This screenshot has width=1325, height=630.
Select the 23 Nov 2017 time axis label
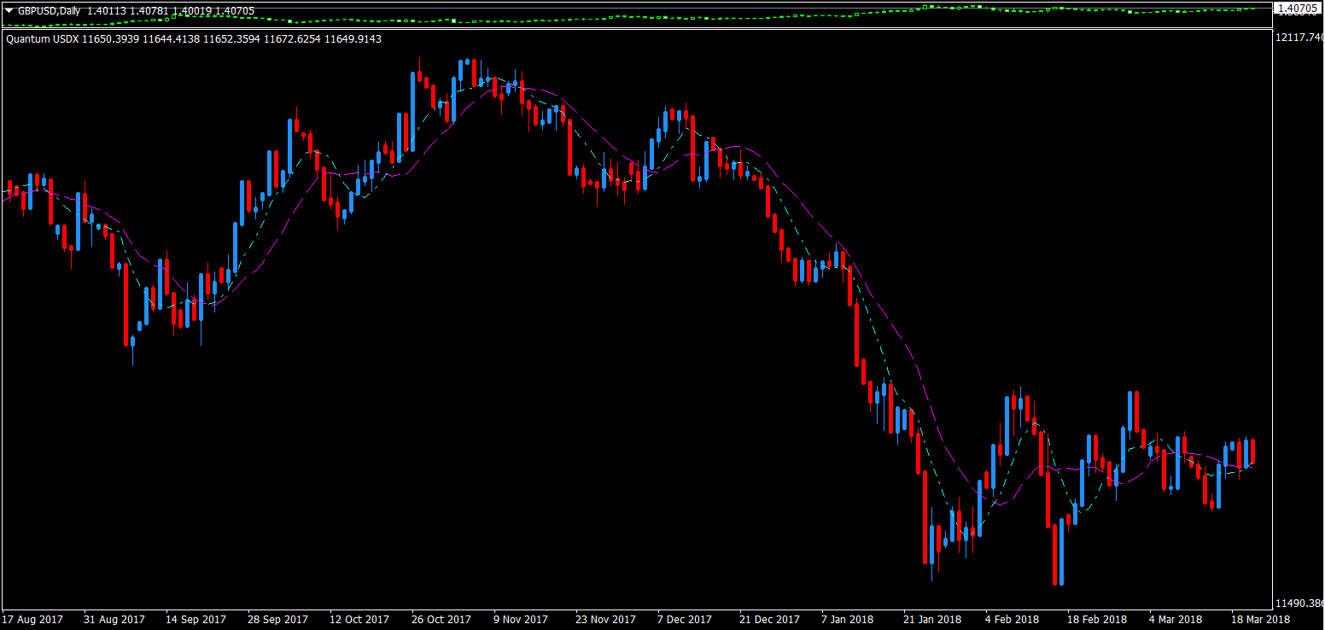[x=604, y=619]
